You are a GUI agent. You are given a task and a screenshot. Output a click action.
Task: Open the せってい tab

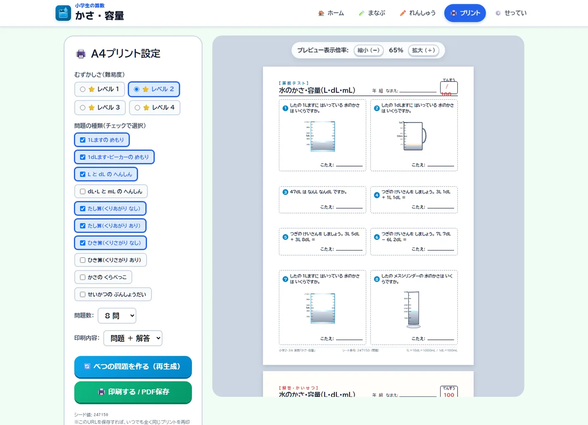pyautogui.click(x=511, y=13)
